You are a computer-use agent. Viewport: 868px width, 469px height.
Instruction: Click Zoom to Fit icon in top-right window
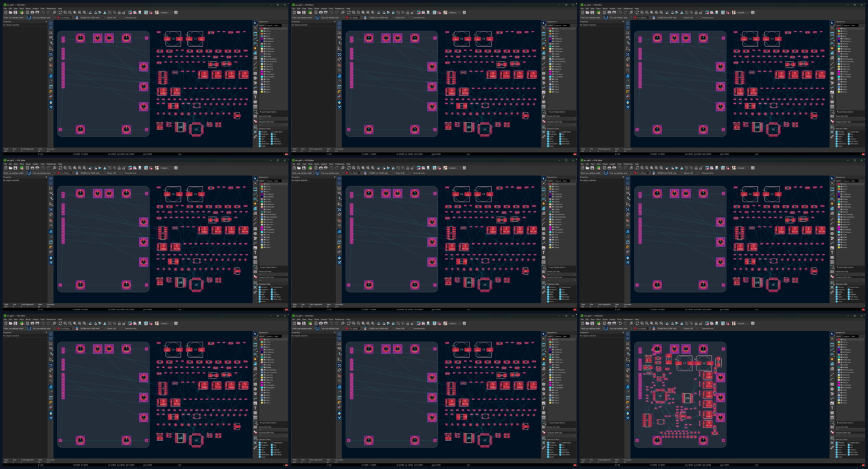651,13
